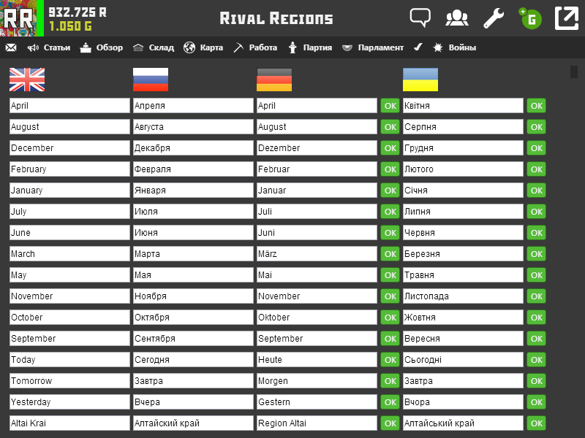Click the German field containing Gestern
Image resolution: width=585 pixels, height=438 pixels.
[x=317, y=402]
